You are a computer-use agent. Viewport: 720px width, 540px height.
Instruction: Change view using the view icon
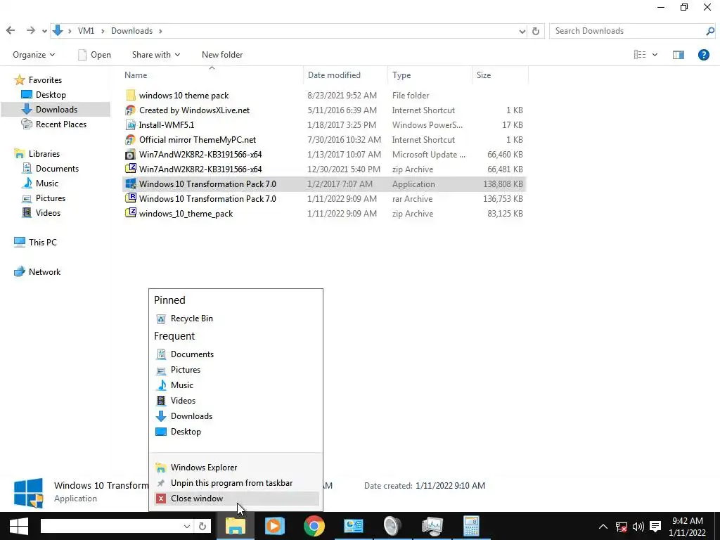point(640,55)
